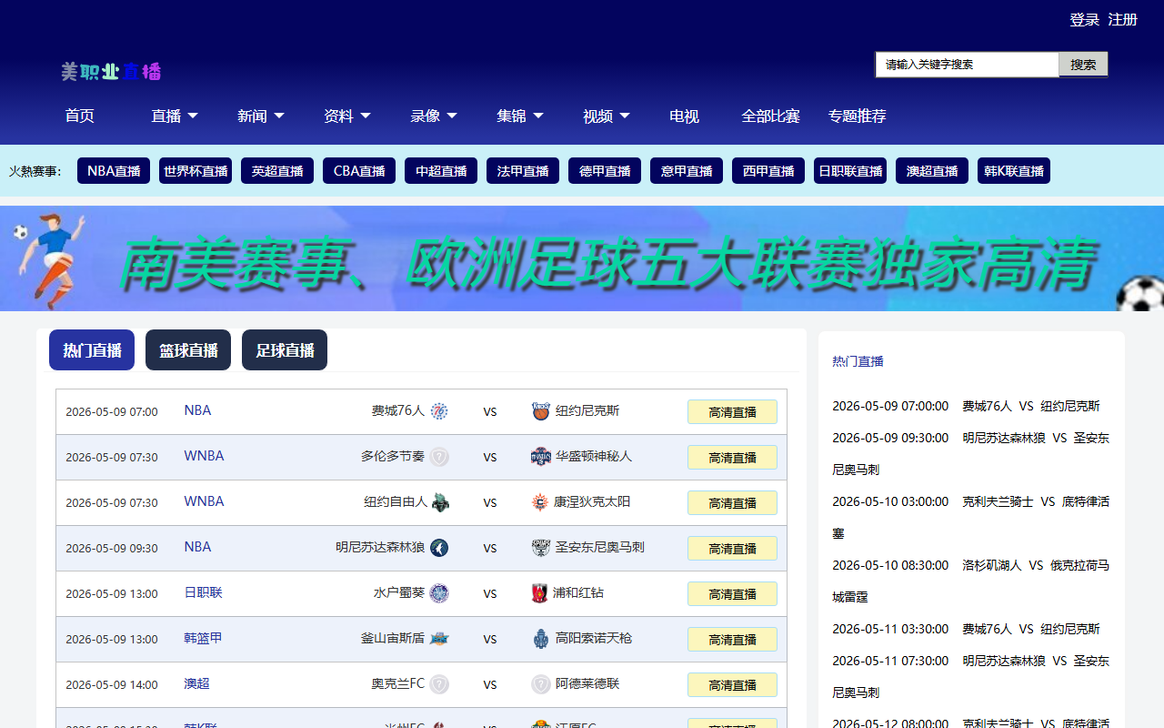Switch to the 足球直播 tab
This screenshot has width=1164, height=728.
(x=285, y=349)
